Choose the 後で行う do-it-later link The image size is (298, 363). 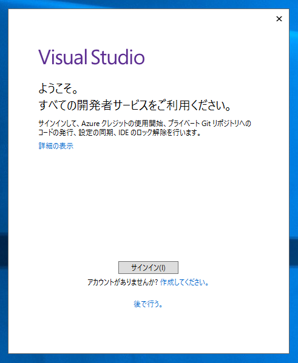click(x=148, y=304)
